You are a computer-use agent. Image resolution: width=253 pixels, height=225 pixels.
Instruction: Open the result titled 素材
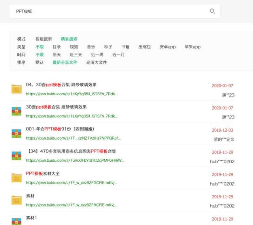pos(30,196)
